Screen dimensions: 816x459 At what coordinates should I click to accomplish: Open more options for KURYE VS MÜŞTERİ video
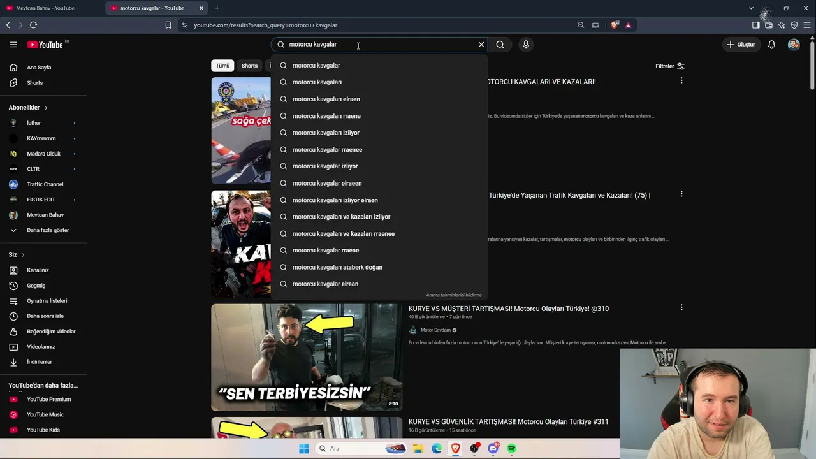(x=681, y=307)
